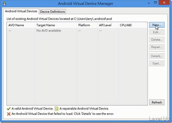
Task: Click the red X failed-to-load legend icon
Action: [x=9, y=114]
